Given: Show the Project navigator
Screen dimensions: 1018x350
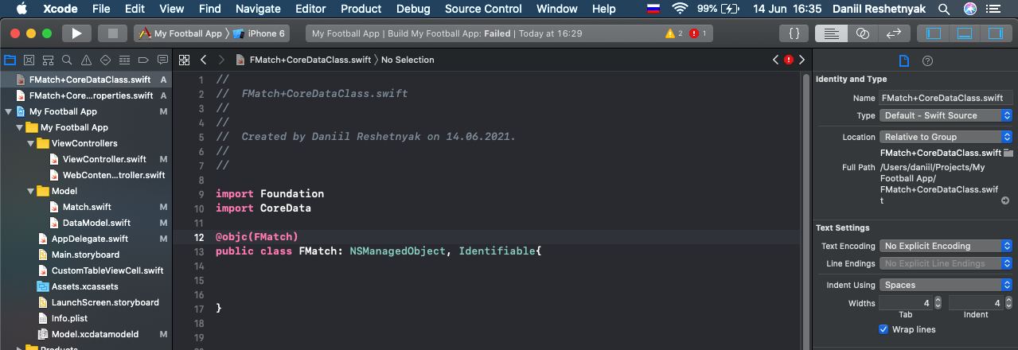Looking at the screenshot, I should 10,60.
